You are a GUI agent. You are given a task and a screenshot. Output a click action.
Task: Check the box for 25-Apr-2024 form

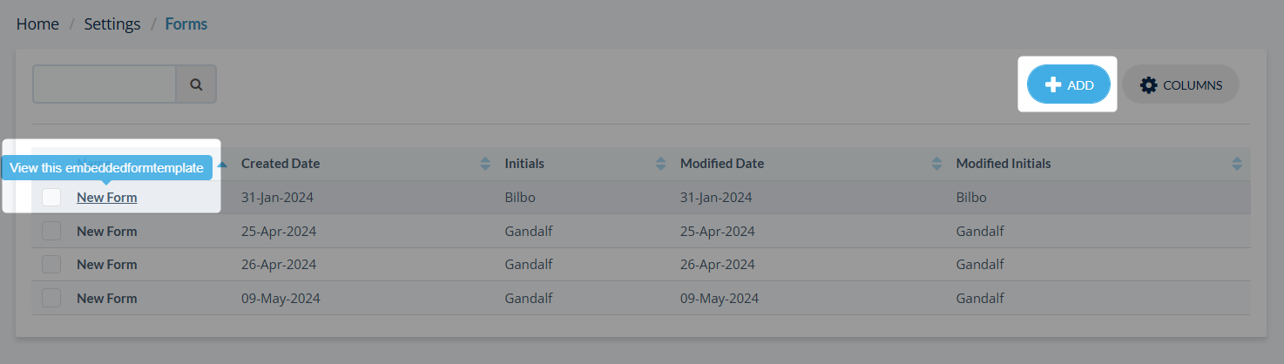(x=51, y=231)
